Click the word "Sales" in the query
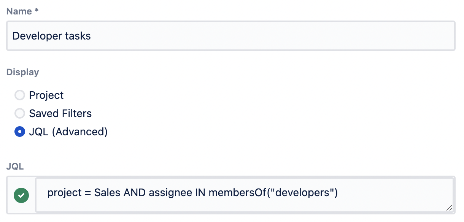 (107, 193)
